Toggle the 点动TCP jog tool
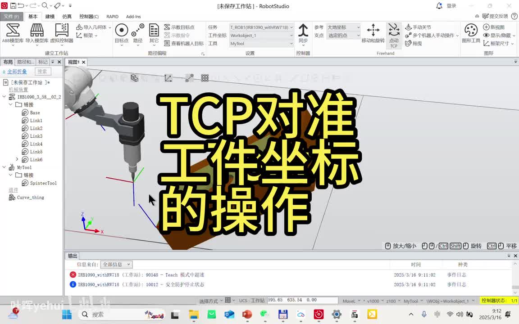The width and height of the screenshot is (519, 324). click(394, 36)
